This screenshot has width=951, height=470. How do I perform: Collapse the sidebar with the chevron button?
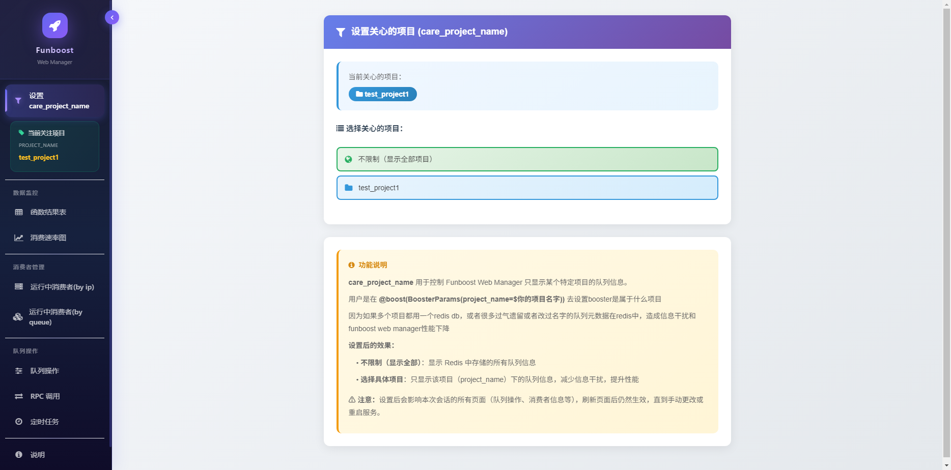112,17
